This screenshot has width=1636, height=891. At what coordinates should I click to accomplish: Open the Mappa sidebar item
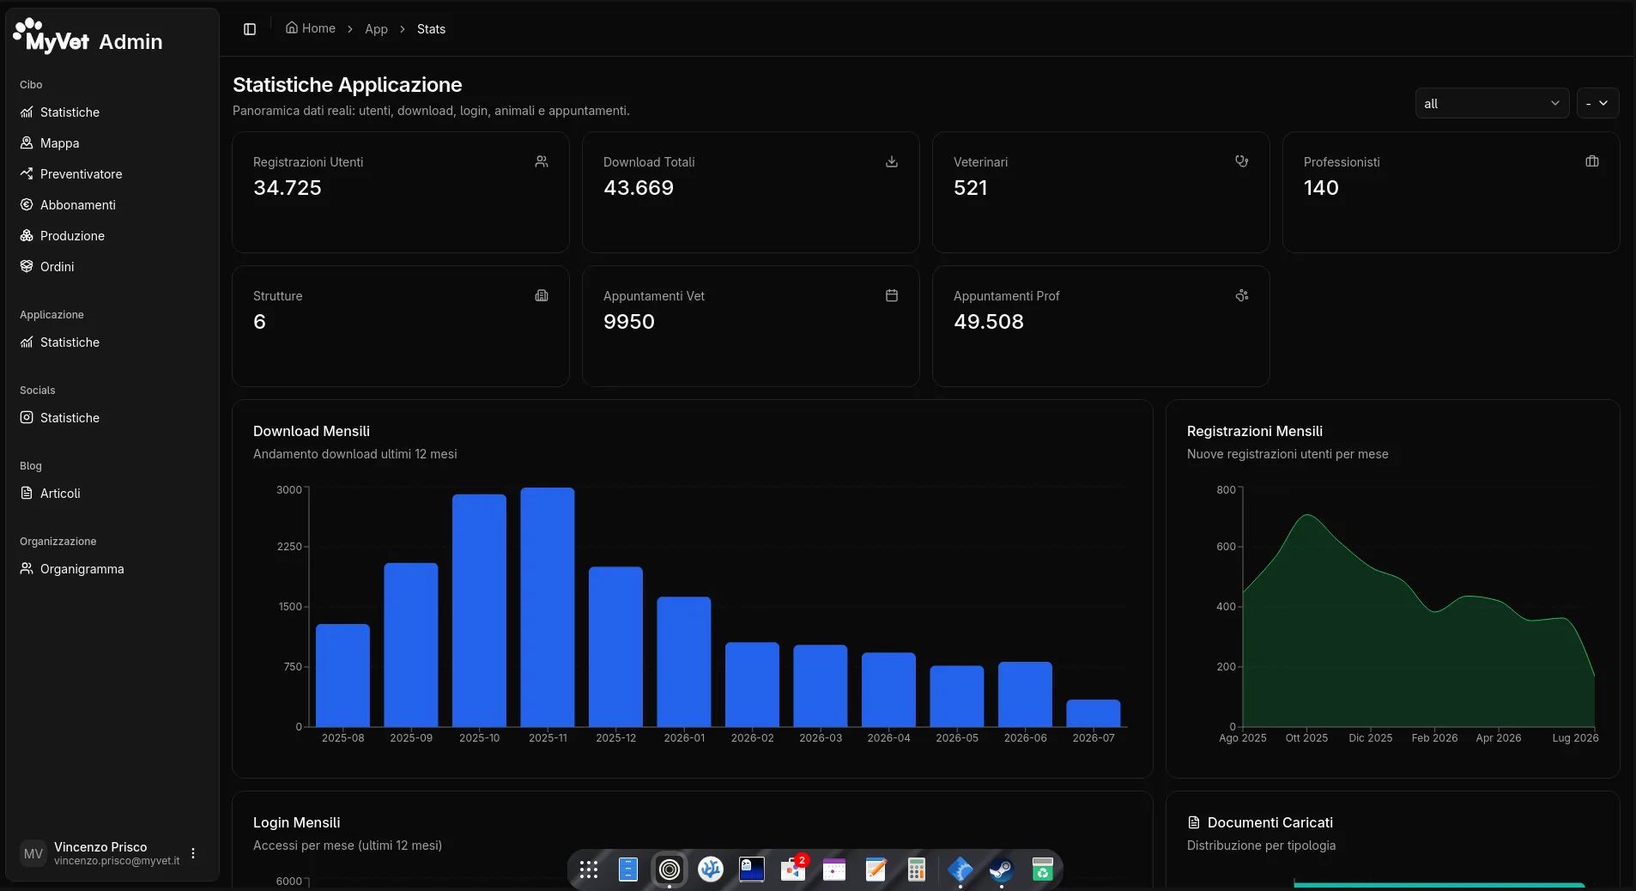coord(112,143)
